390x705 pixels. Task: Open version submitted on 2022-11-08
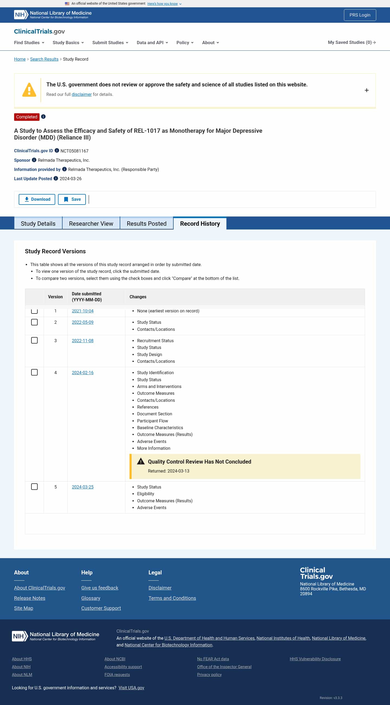(x=83, y=341)
